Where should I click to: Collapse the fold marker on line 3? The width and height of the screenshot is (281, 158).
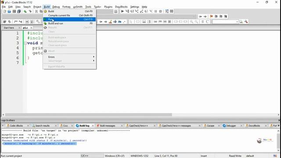[x=25, y=43]
